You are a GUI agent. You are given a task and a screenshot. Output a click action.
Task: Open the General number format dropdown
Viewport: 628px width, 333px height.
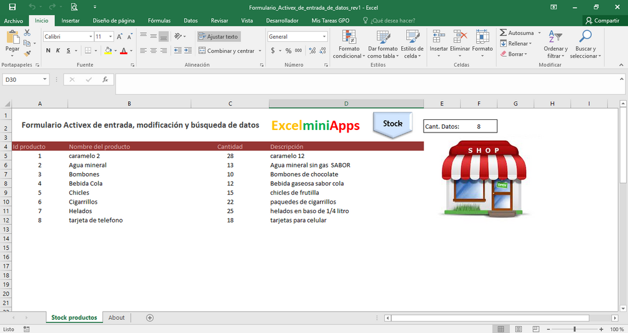click(324, 36)
